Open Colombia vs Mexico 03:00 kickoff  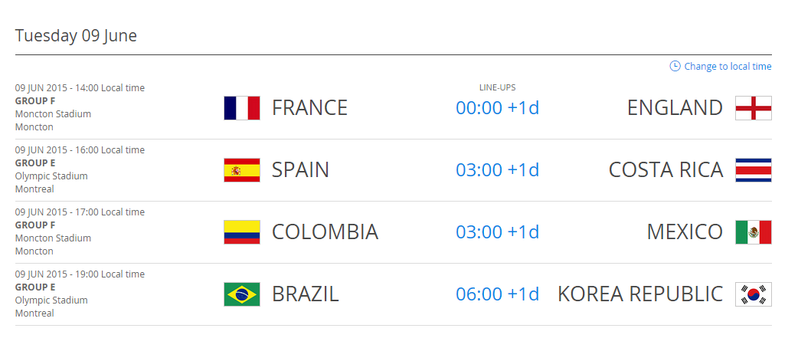pyautogui.click(x=497, y=232)
